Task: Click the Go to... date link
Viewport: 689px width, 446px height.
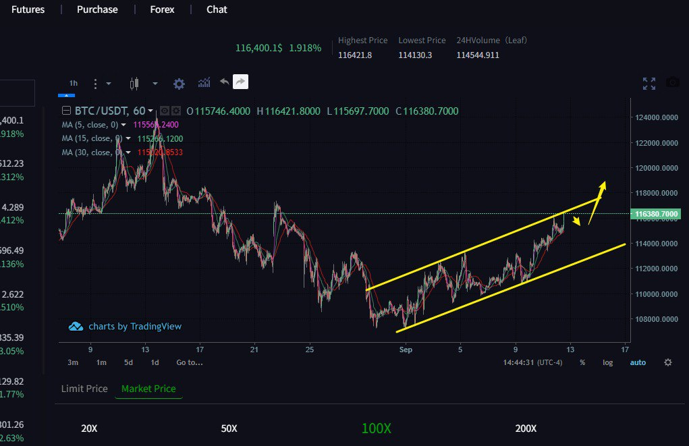Action: [189, 362]
